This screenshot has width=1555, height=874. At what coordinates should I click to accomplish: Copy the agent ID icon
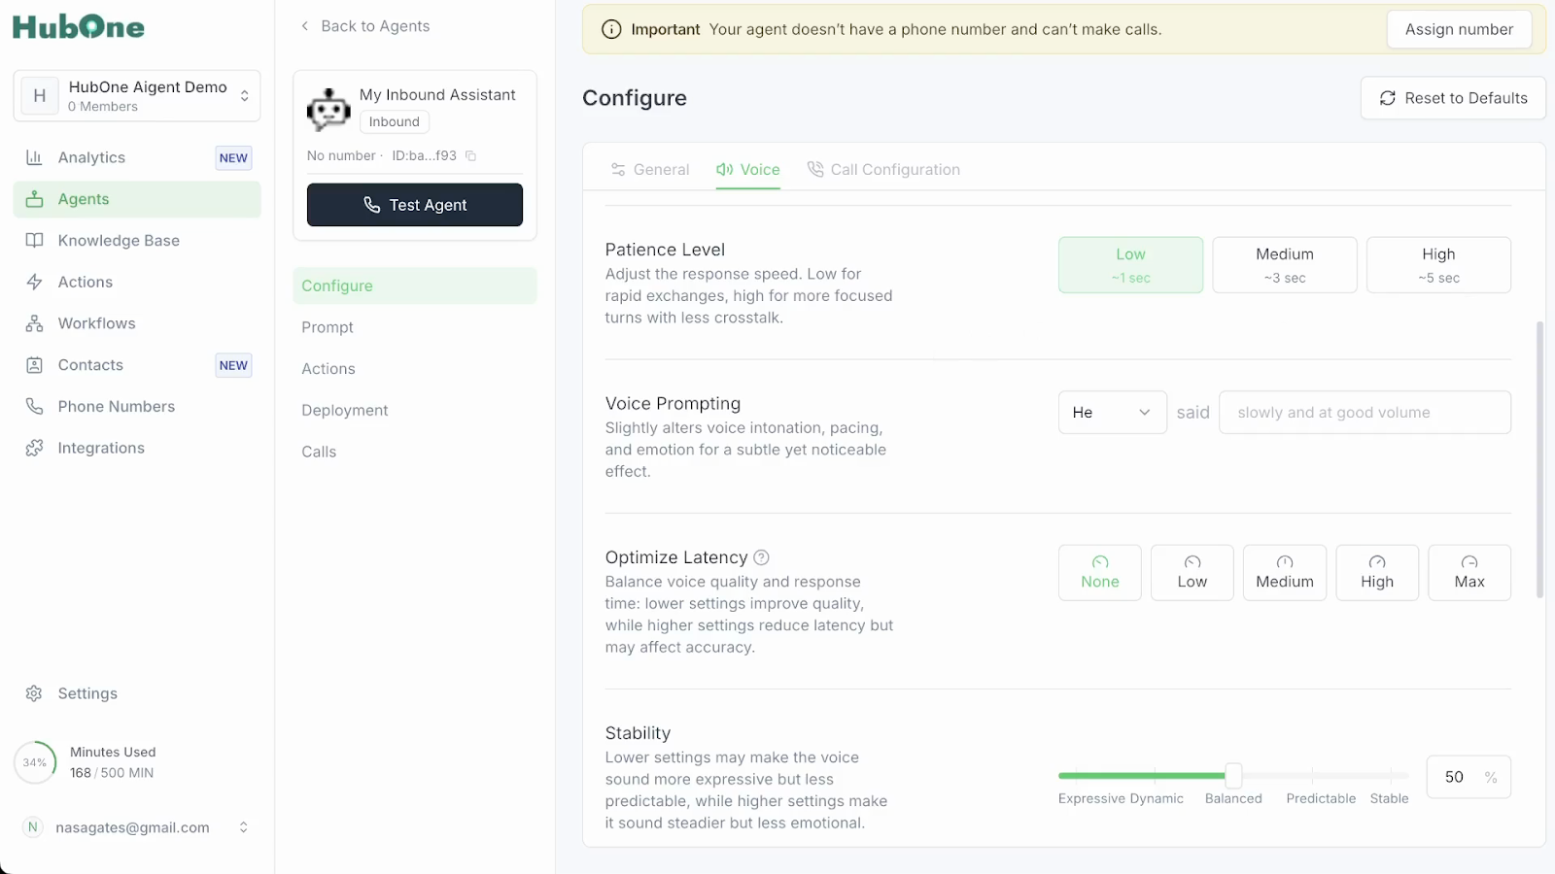click(471, 155)
